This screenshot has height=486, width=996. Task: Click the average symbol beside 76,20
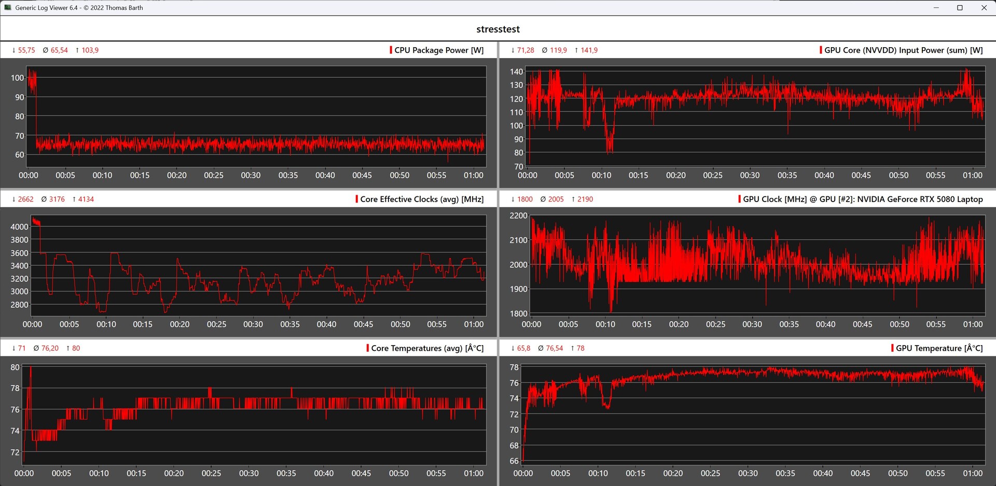[36, 348]
